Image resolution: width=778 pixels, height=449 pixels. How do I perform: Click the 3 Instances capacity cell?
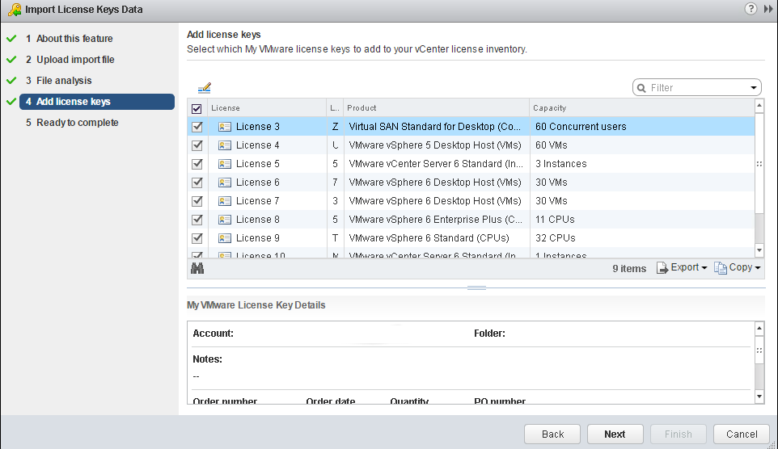(642, 164)
